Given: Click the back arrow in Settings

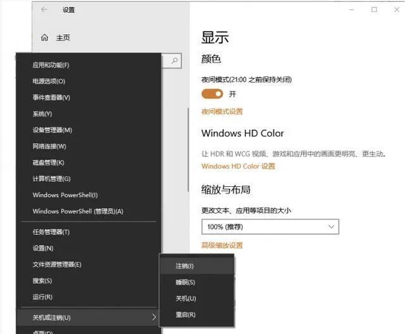Looking at the screenshot, I should tap(44, 10).
